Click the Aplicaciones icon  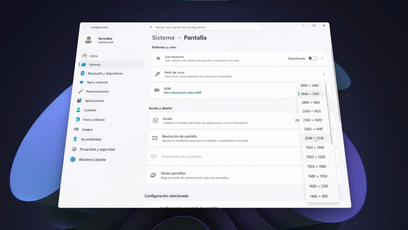pyautogui.click(x=79, y=100)
